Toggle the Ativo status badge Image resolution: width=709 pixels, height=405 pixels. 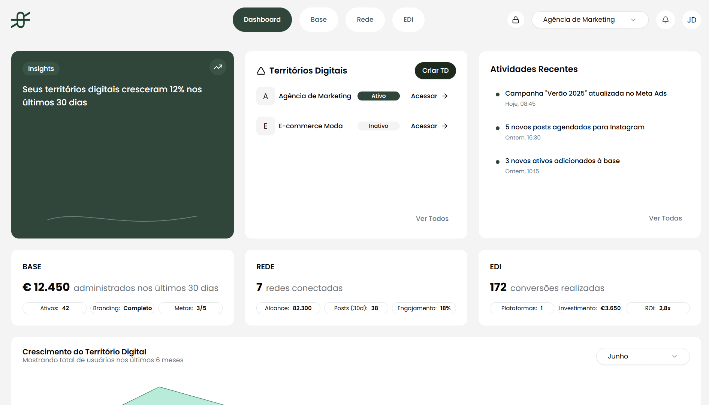[378, 96]
